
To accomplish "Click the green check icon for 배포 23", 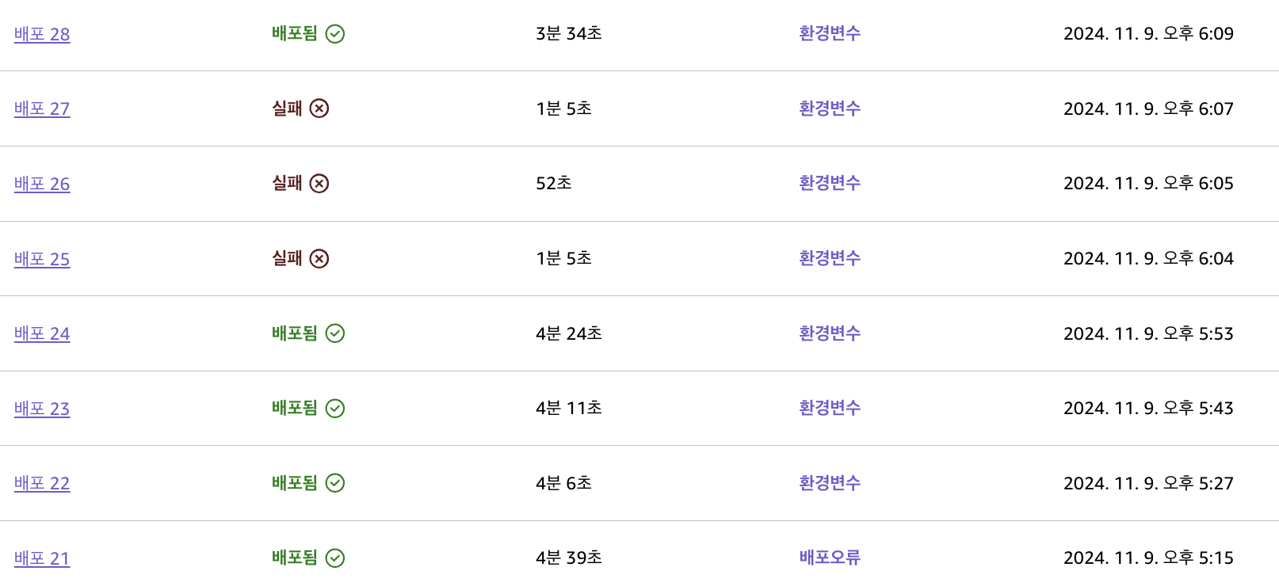I will coord(335,409).
